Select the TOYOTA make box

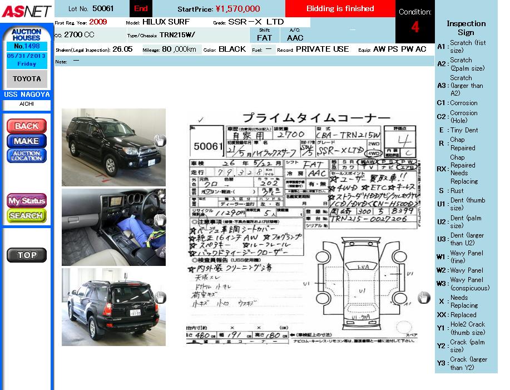(27, 79)
